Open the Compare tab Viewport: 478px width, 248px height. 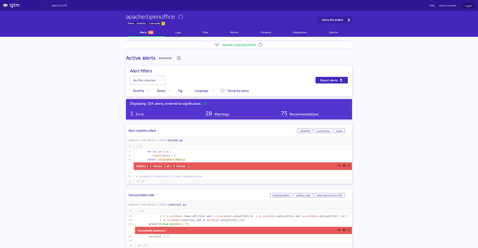266,32
